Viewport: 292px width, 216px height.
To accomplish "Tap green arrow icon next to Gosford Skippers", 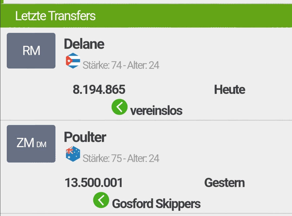I will click(101, 200).
